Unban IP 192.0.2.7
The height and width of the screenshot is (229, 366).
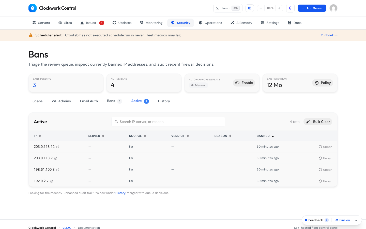pos(325,181)
